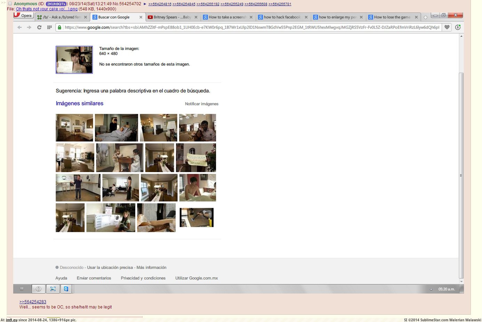Open the im9.eu link in footer
The width and height of the screenshot is (482, 322).
11,320
